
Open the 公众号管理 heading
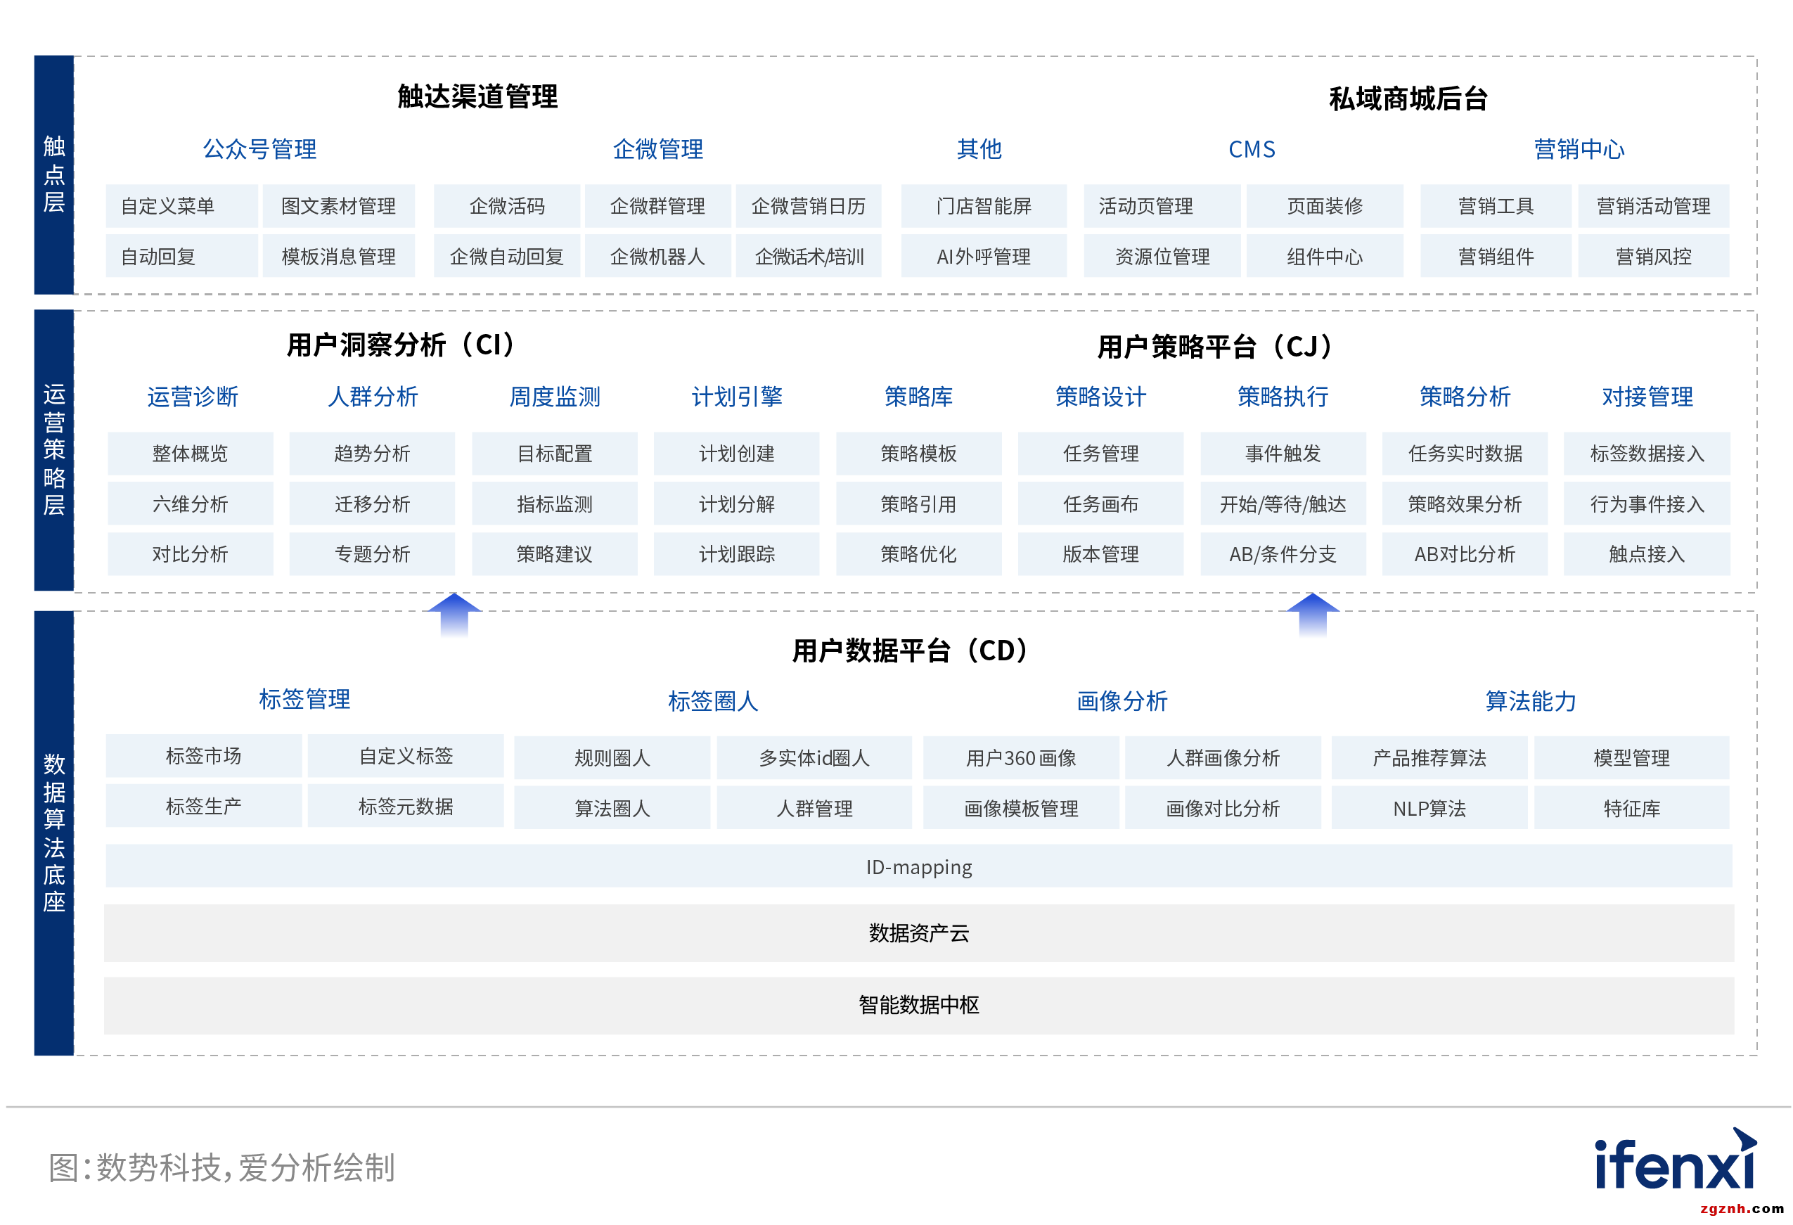pyautogui.click(x=259, y=149)
